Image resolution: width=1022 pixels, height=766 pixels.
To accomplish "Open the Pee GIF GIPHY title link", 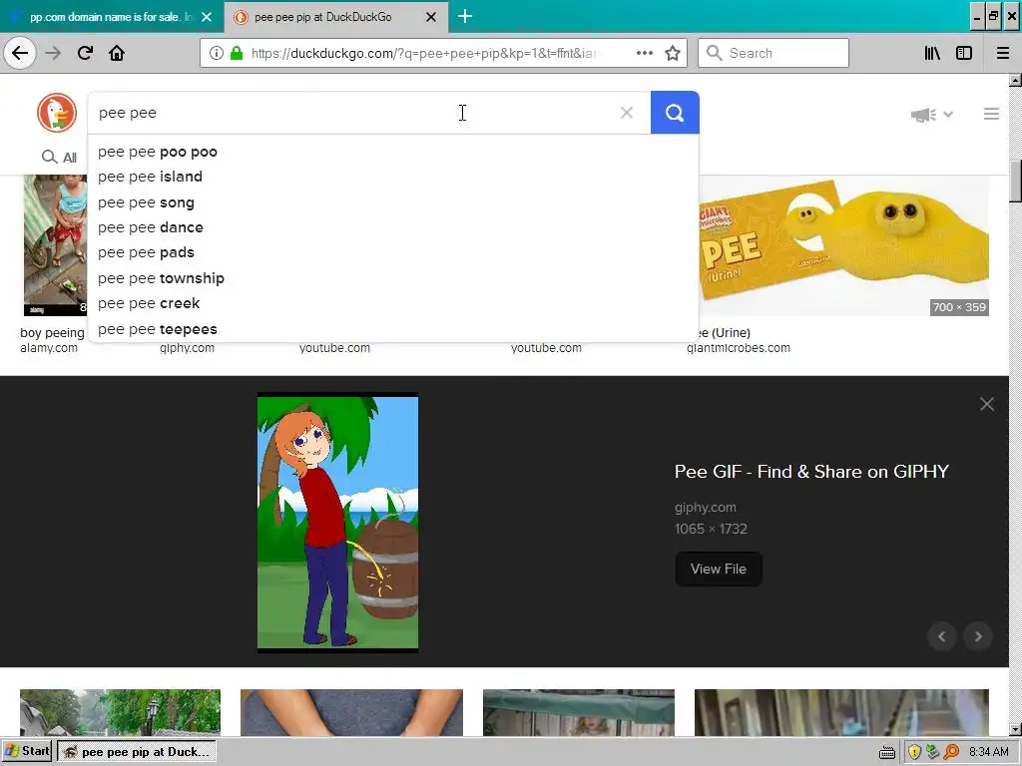I will 811,471.
